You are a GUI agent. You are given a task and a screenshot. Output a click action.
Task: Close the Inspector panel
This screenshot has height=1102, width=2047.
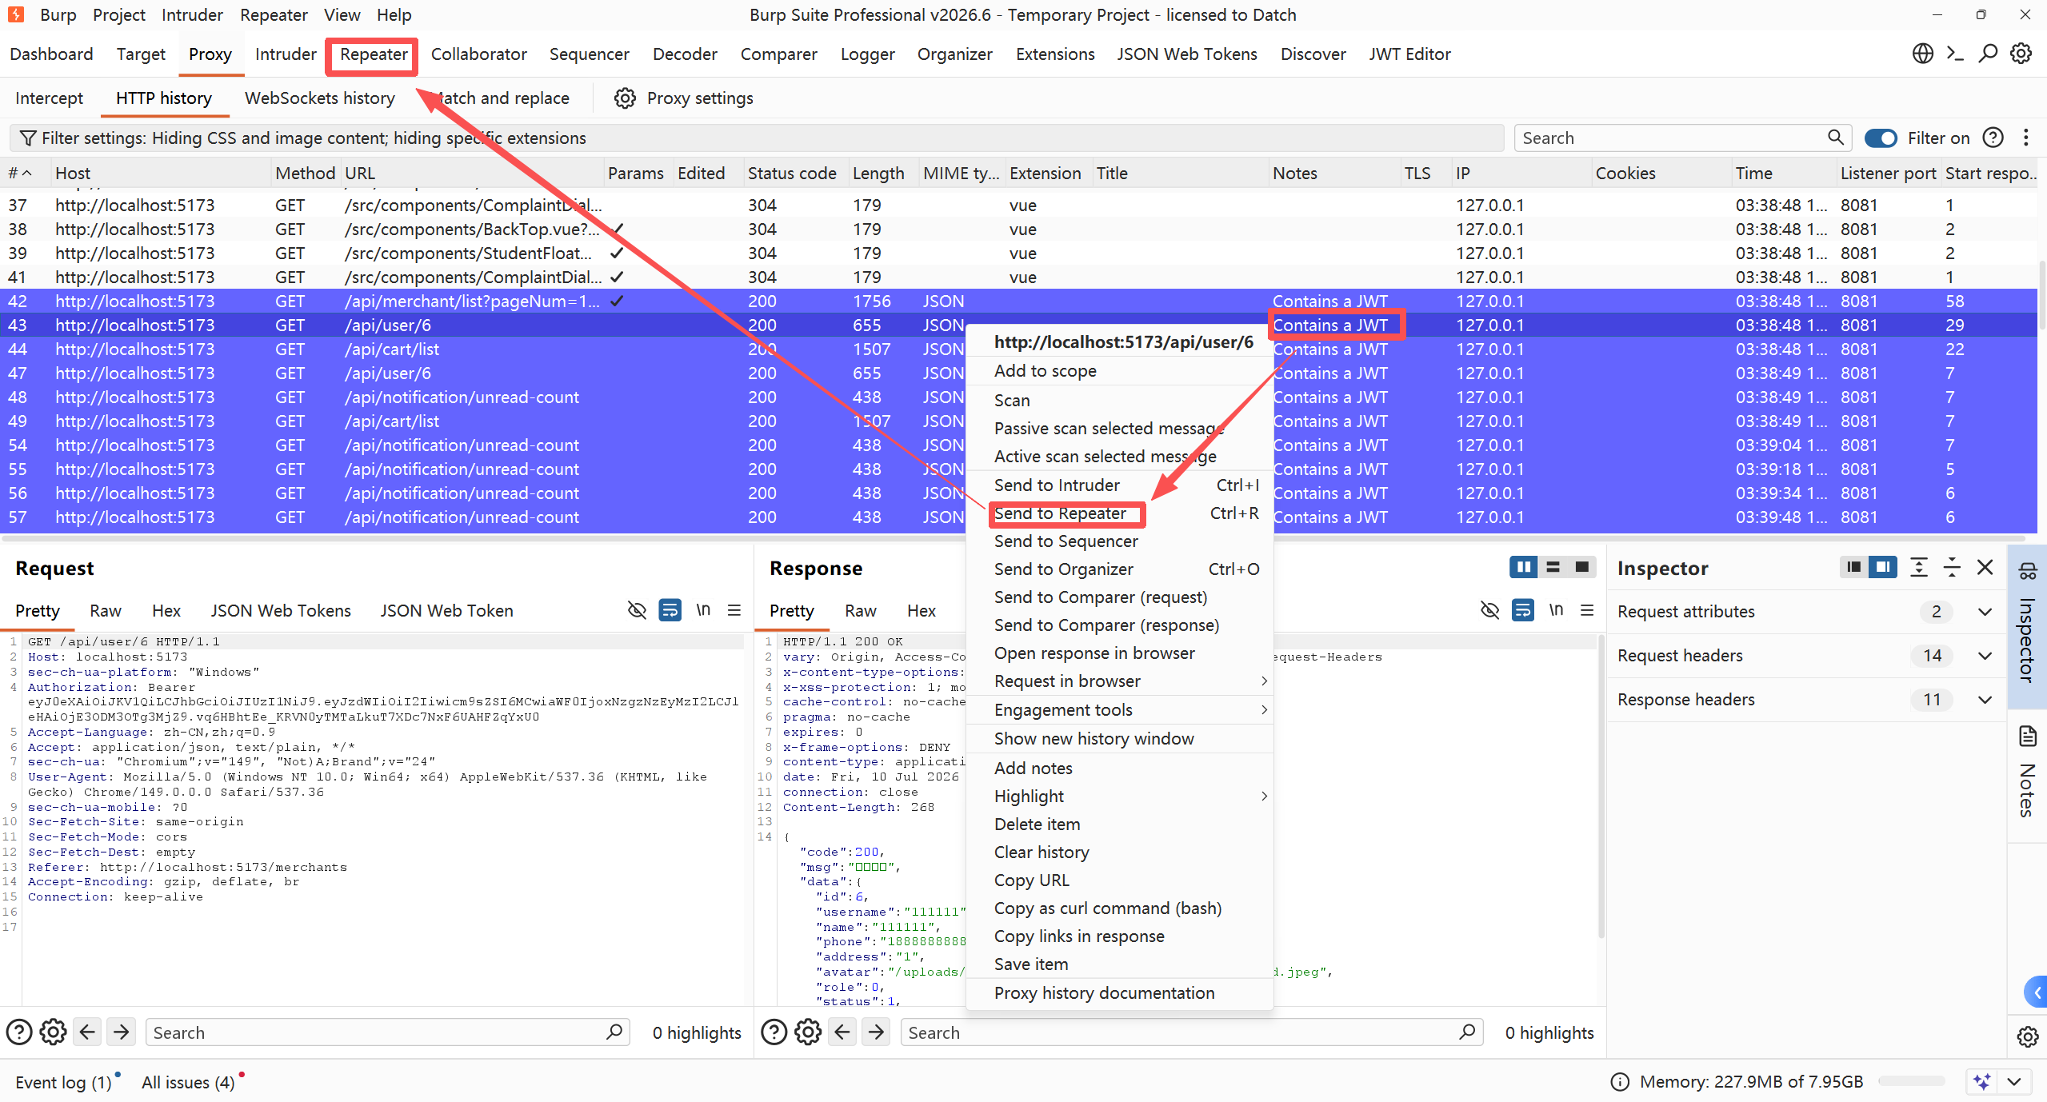point(1985,567)
